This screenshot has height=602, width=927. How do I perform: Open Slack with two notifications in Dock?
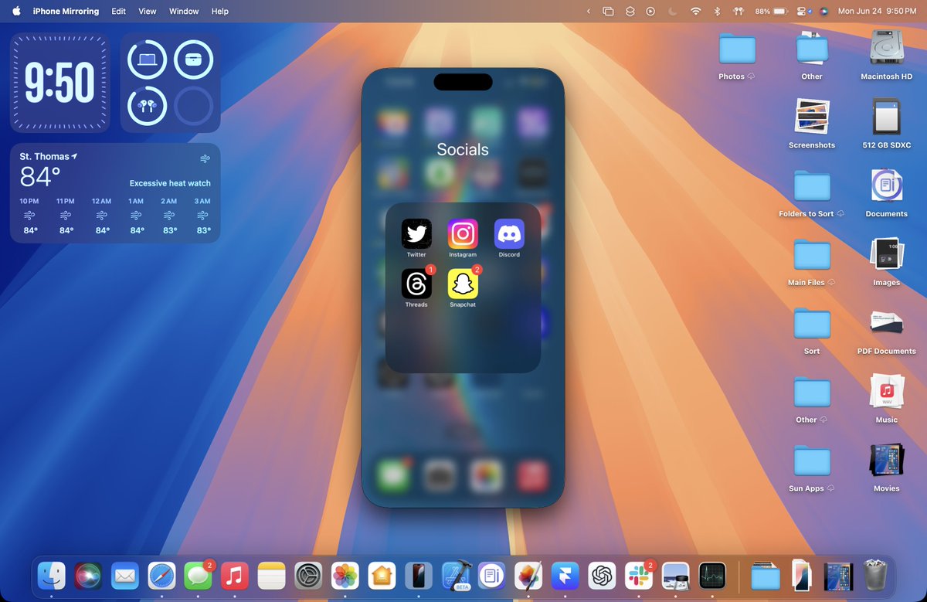[639, 576]
